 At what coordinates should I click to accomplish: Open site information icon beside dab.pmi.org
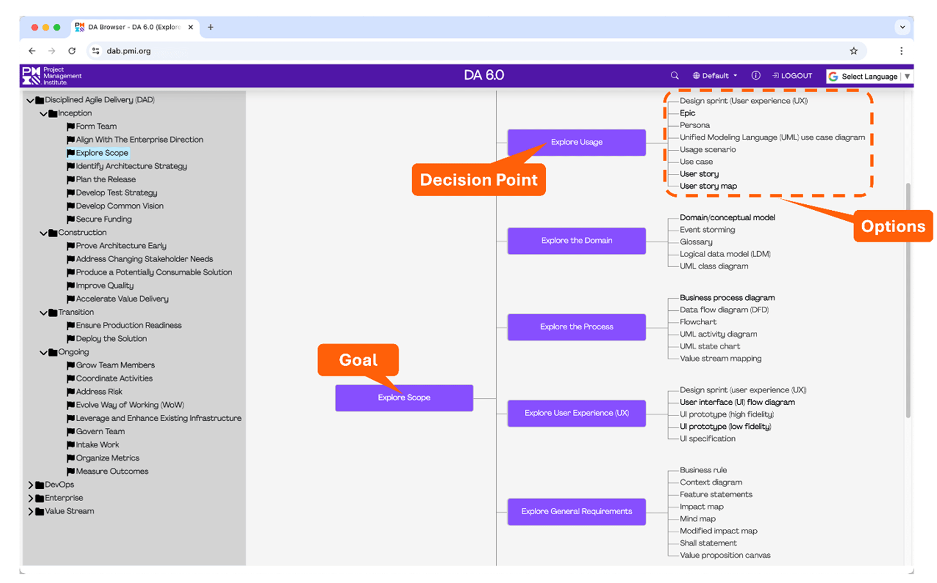click(96, 51)
